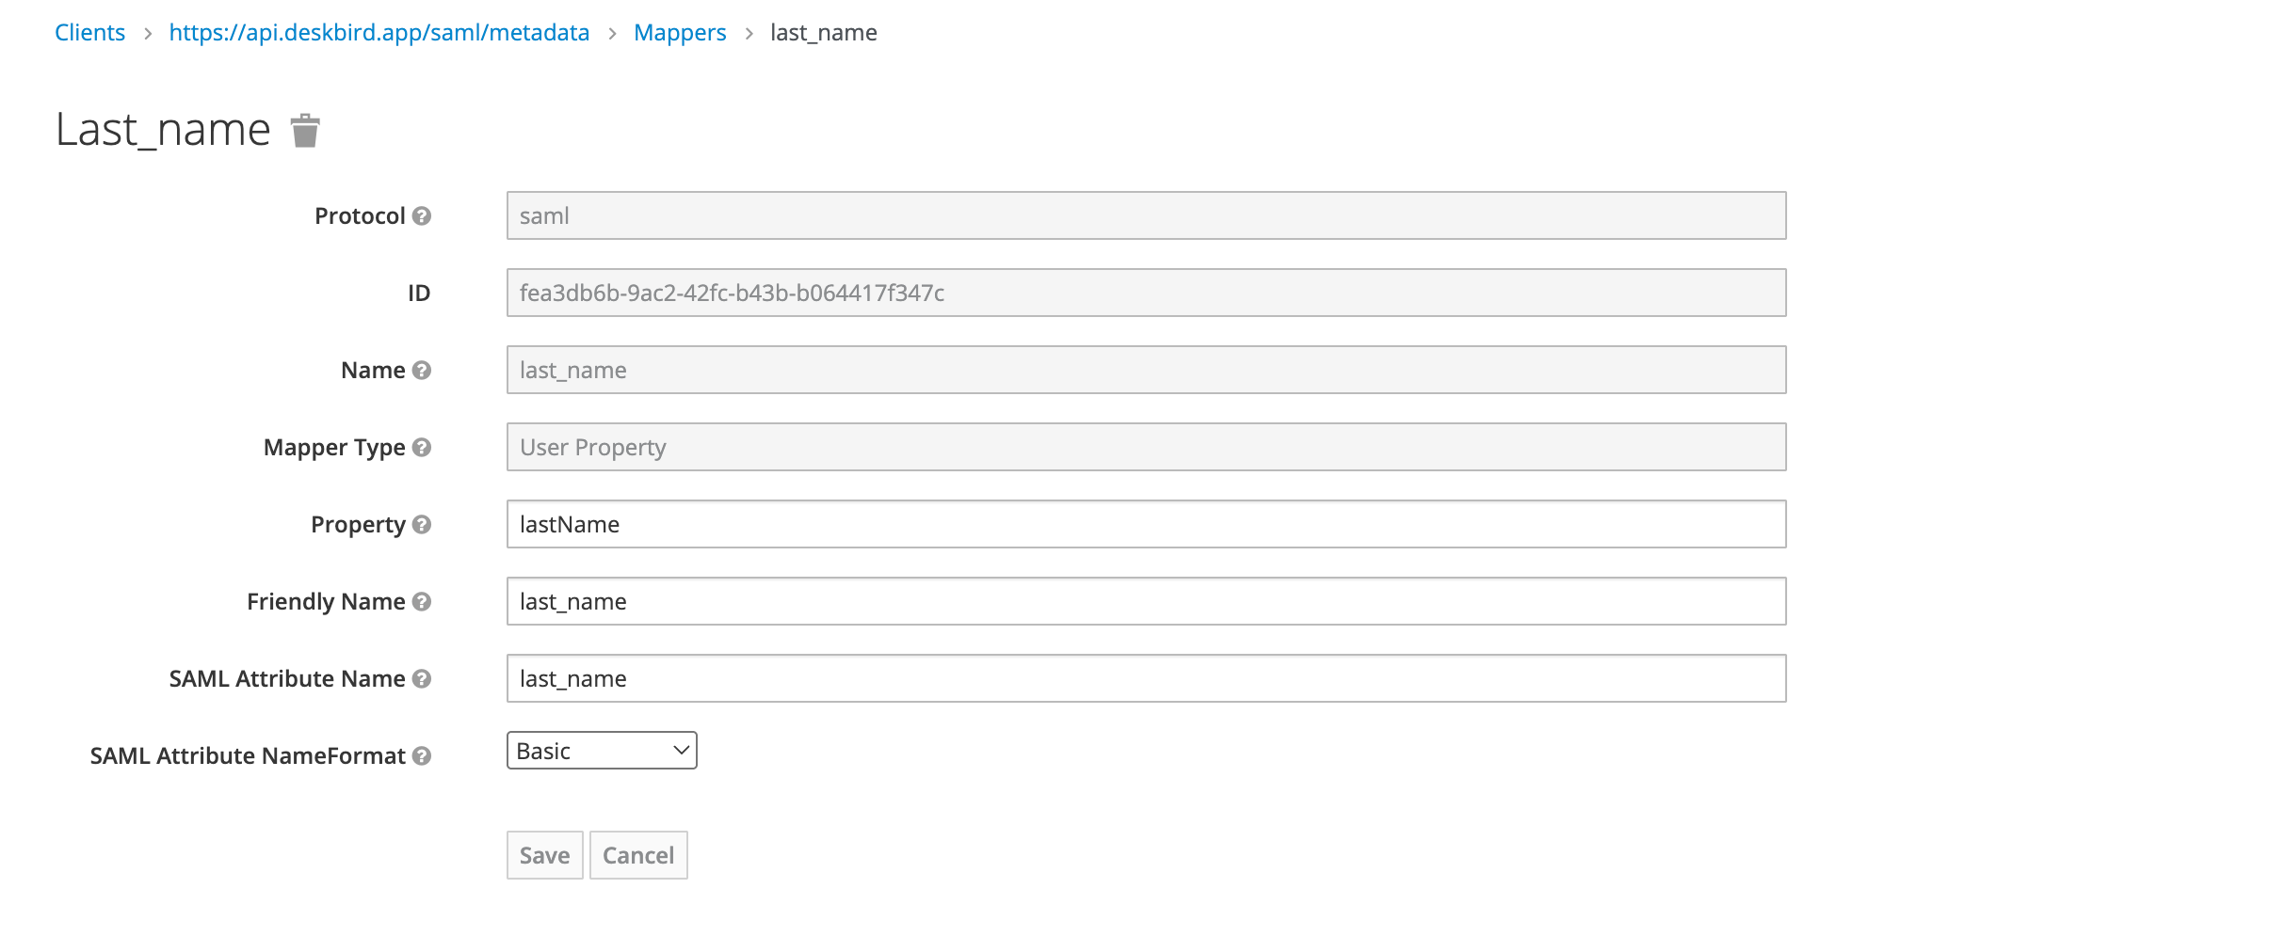Click help icon next to Name label

click(x=422, y=371)
